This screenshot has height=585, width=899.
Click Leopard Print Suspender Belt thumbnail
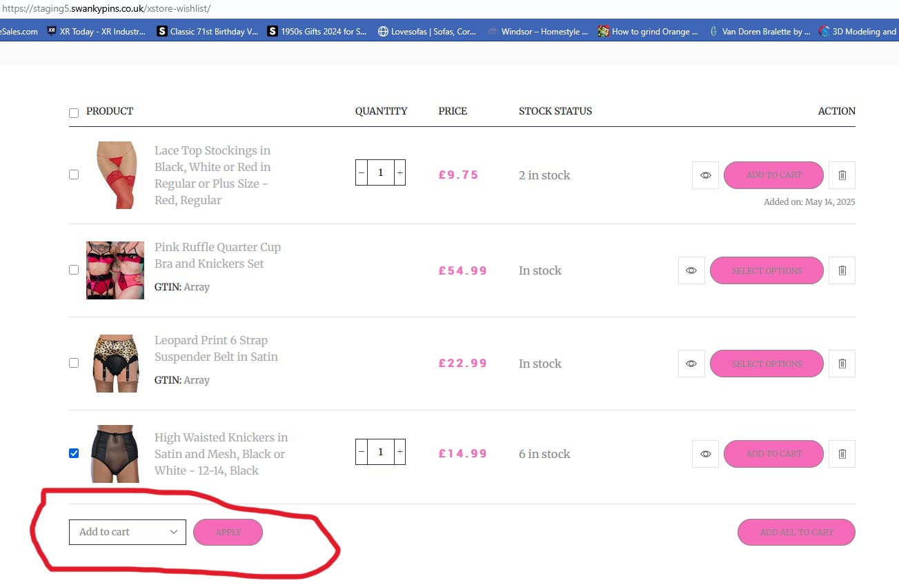(x=116, y=364)
